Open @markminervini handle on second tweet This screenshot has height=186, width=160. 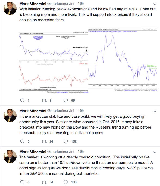click(61, 111)
